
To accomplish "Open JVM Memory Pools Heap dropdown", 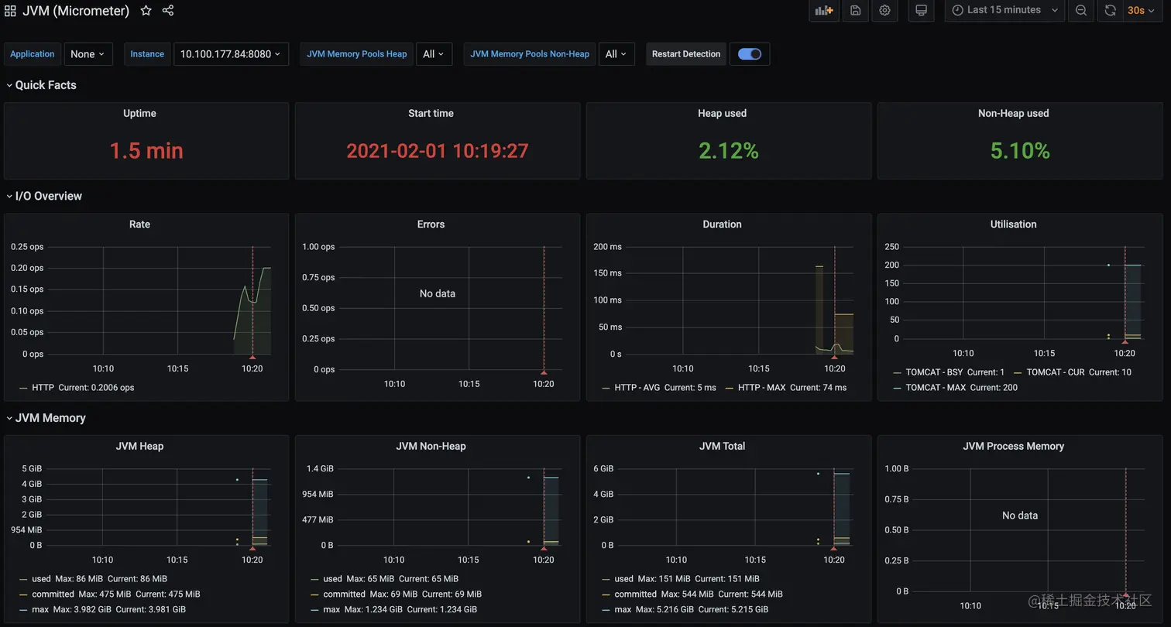I will (434, 54).
